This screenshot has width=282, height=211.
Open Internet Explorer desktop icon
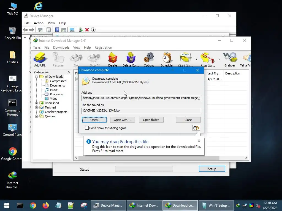pyautogui.click(x=38, y=6)
